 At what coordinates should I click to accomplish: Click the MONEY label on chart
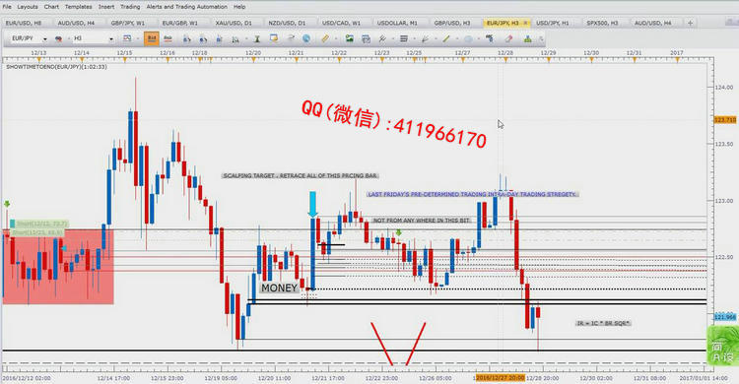click(x=279, y=288)
